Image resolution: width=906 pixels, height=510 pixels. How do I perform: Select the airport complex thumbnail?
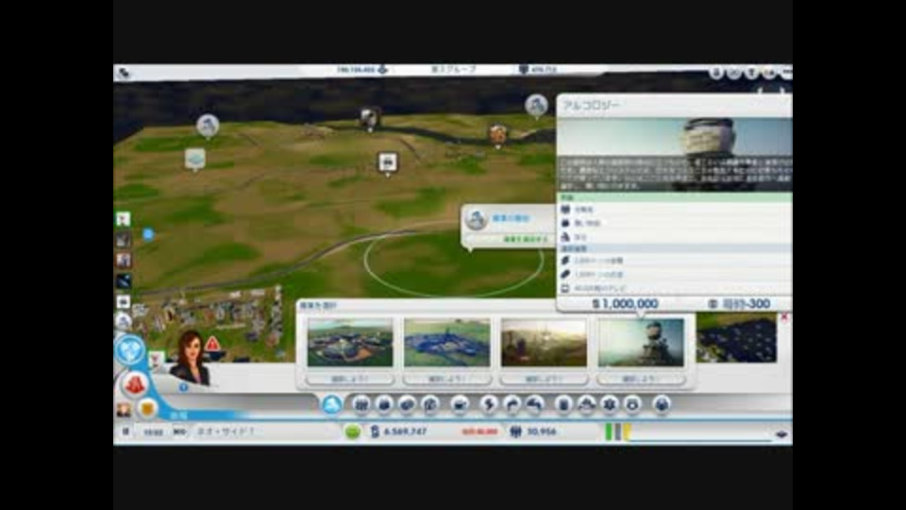pos(350,342)
